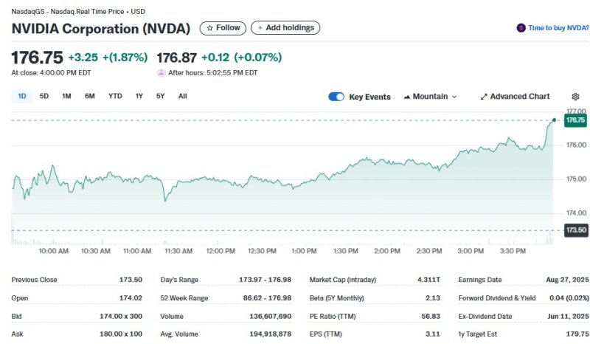Select the All time range tab

[183, 96]
